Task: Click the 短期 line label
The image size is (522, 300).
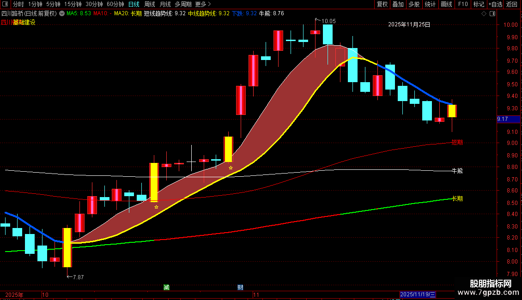Action: pyautogui.click(x=457, y=142)
